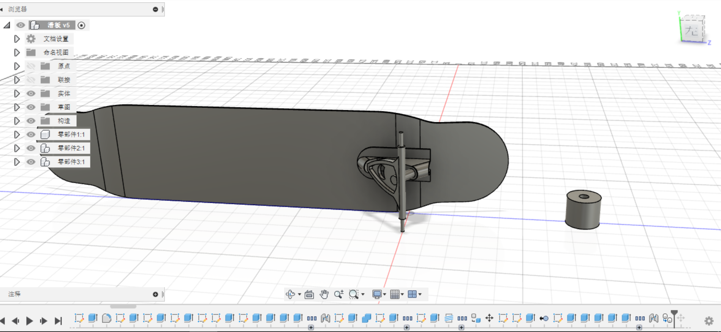Play the timeline animation
This screenshot has height=332, width=721.
tap(29, 321)
